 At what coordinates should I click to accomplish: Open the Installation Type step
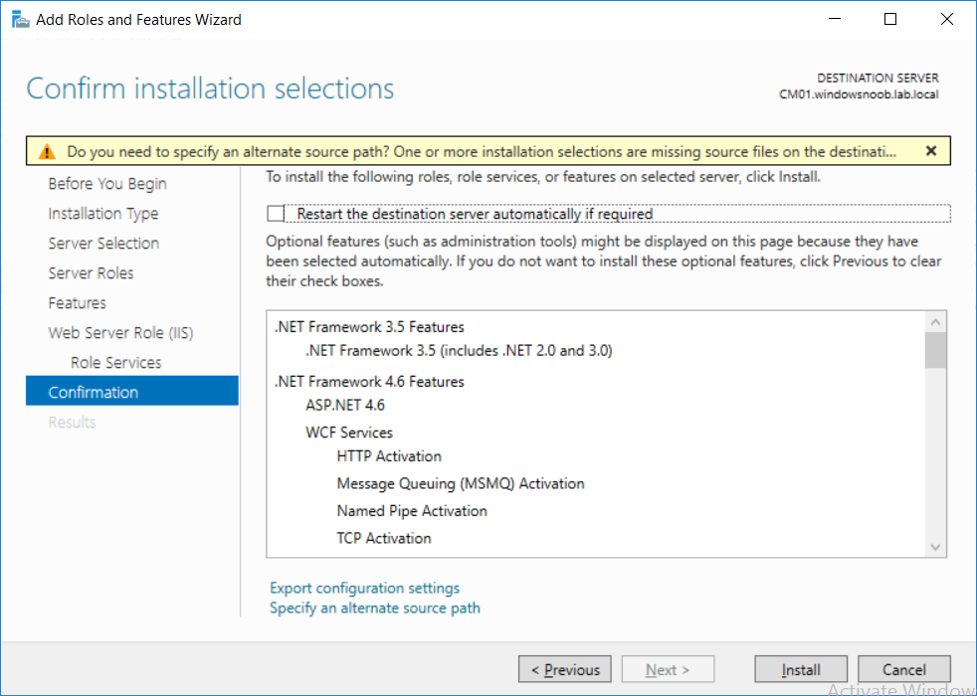pos(103,214)
